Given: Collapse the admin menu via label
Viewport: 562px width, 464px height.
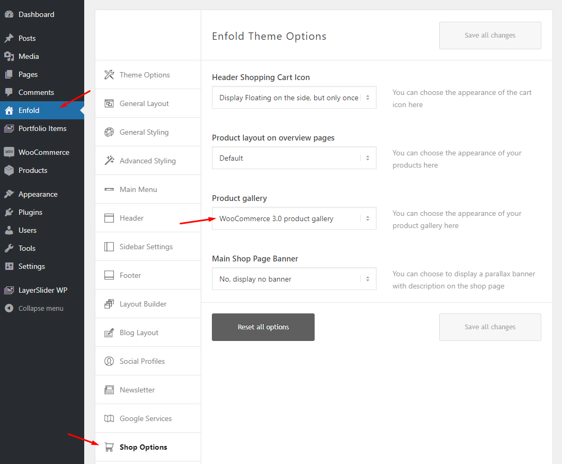Looking at the screenshot, I should click(41, 308).
